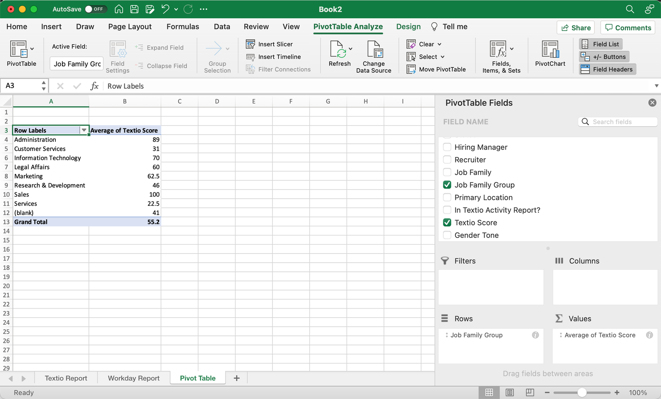Viewport: 661px width, 399px height.
Task: Open the Insert Slicer tool
Action: (x=269, y=44)
